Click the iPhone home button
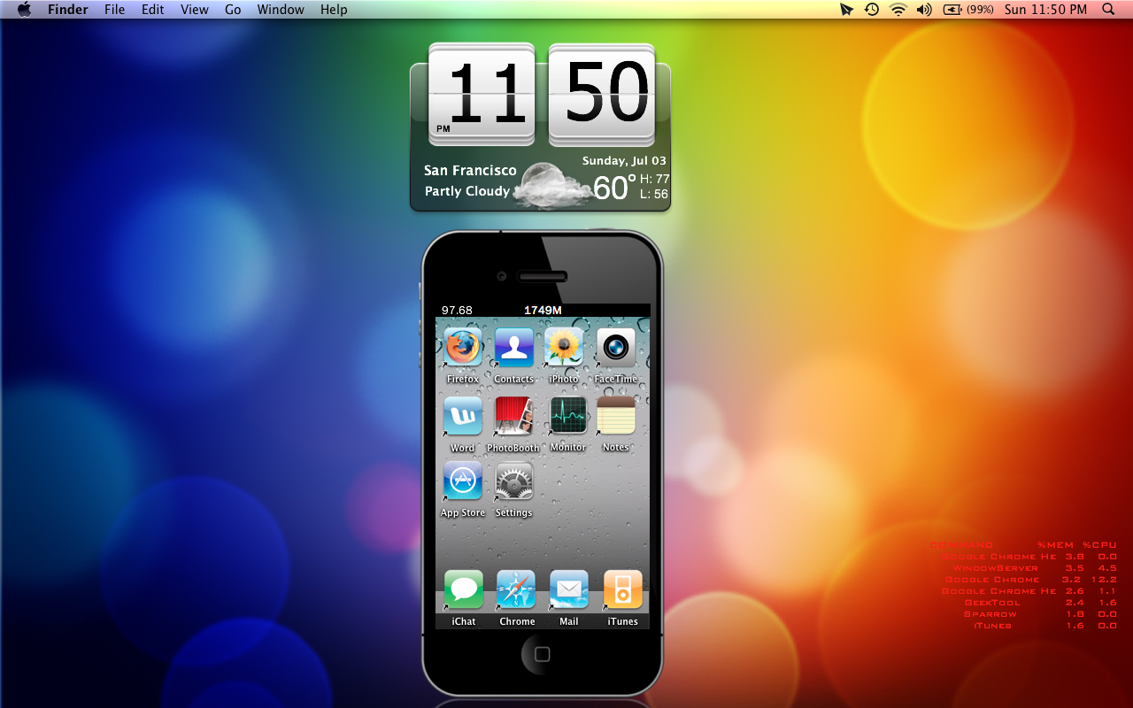Screen dimensions: 1133x708 (542, 654)
